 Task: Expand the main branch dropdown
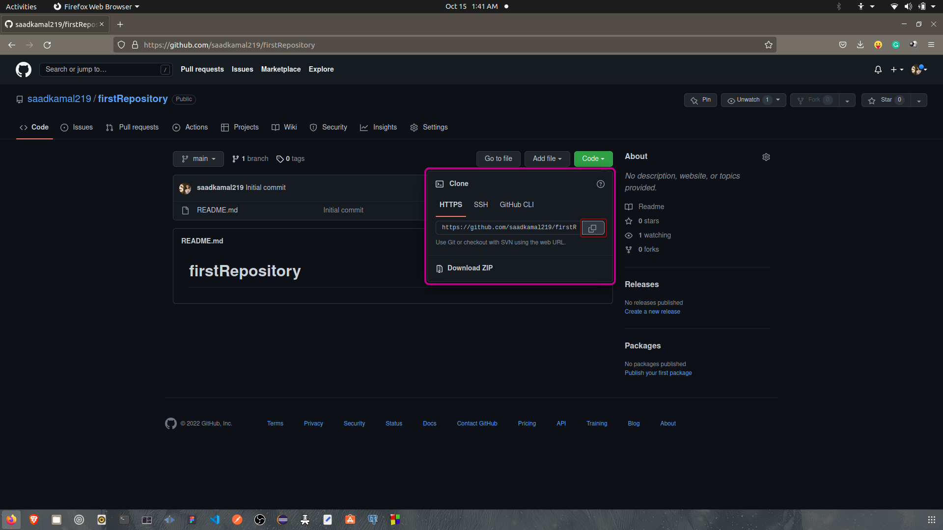[x=198, y=159]
